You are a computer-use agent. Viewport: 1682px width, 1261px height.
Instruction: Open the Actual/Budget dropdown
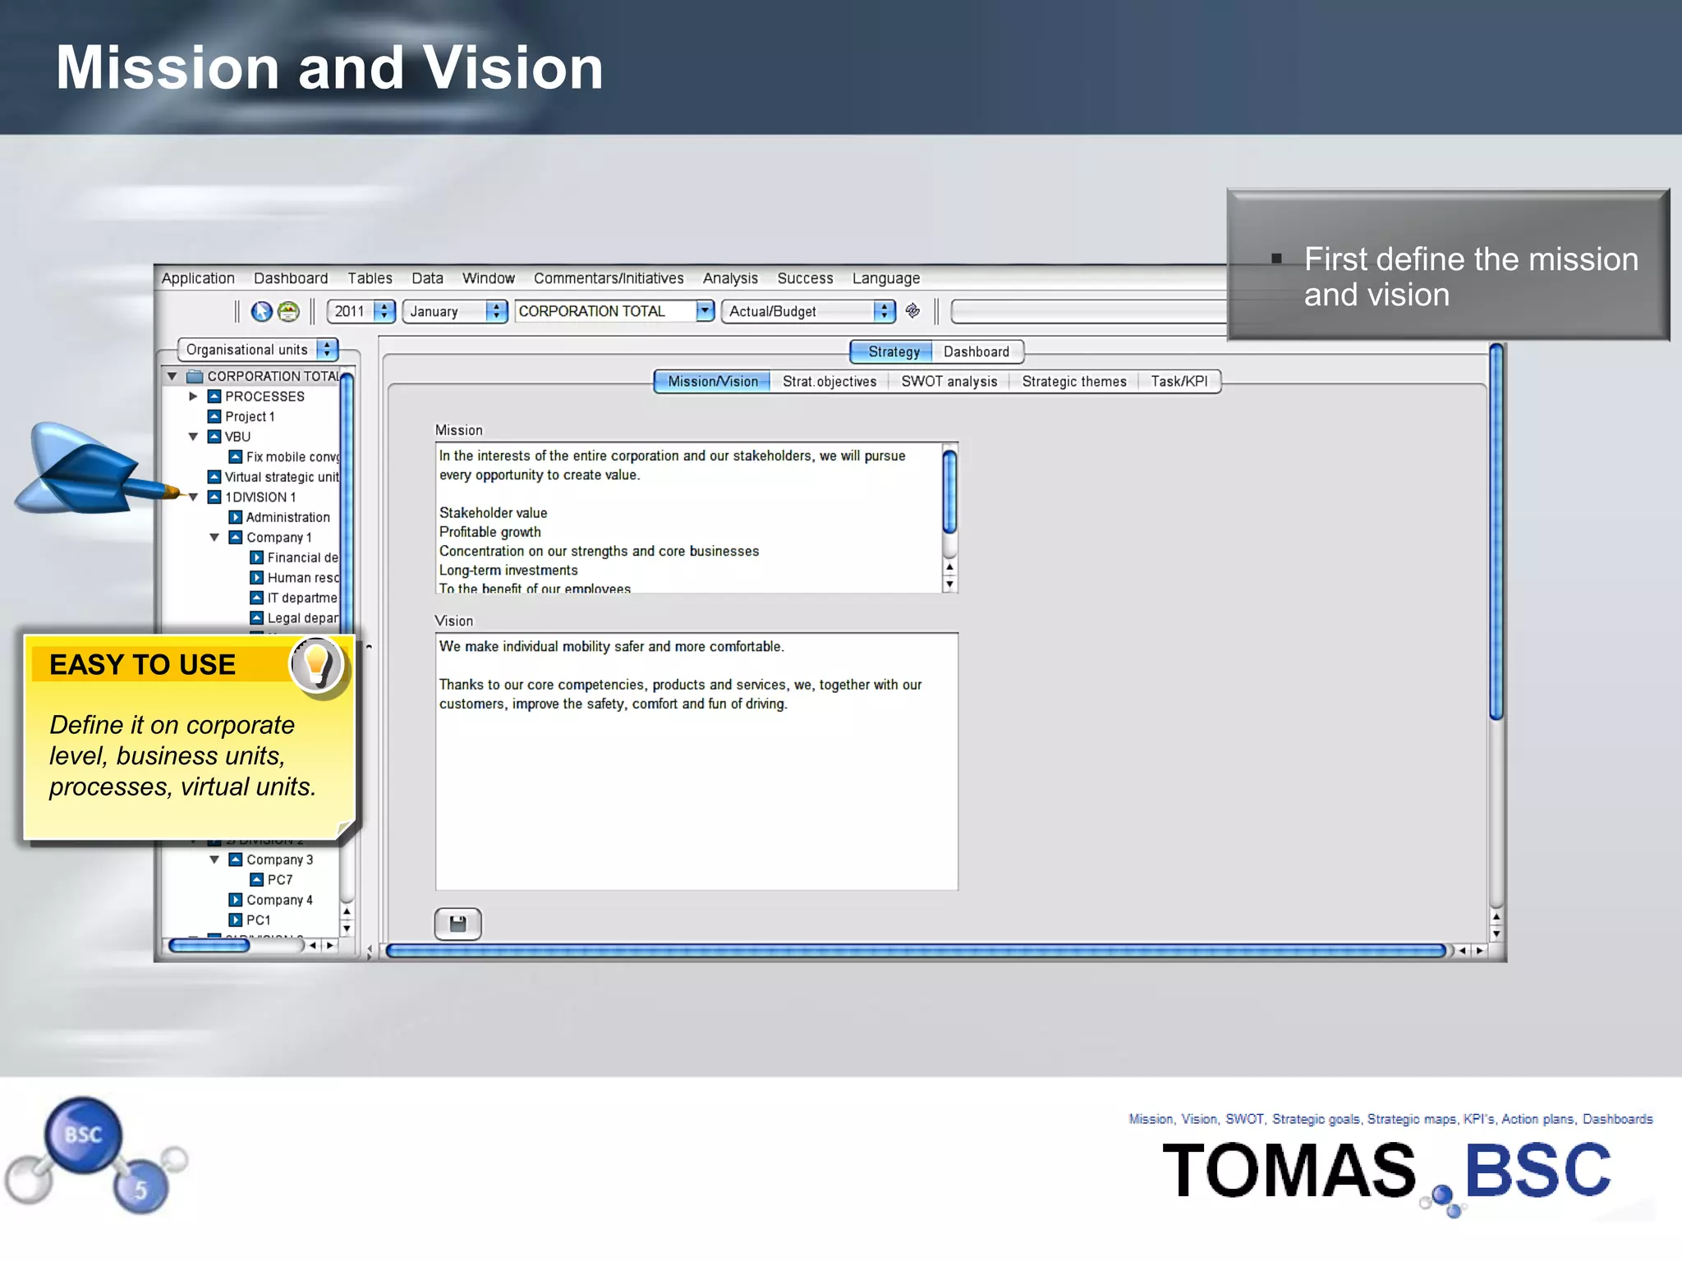click(808, 312)
